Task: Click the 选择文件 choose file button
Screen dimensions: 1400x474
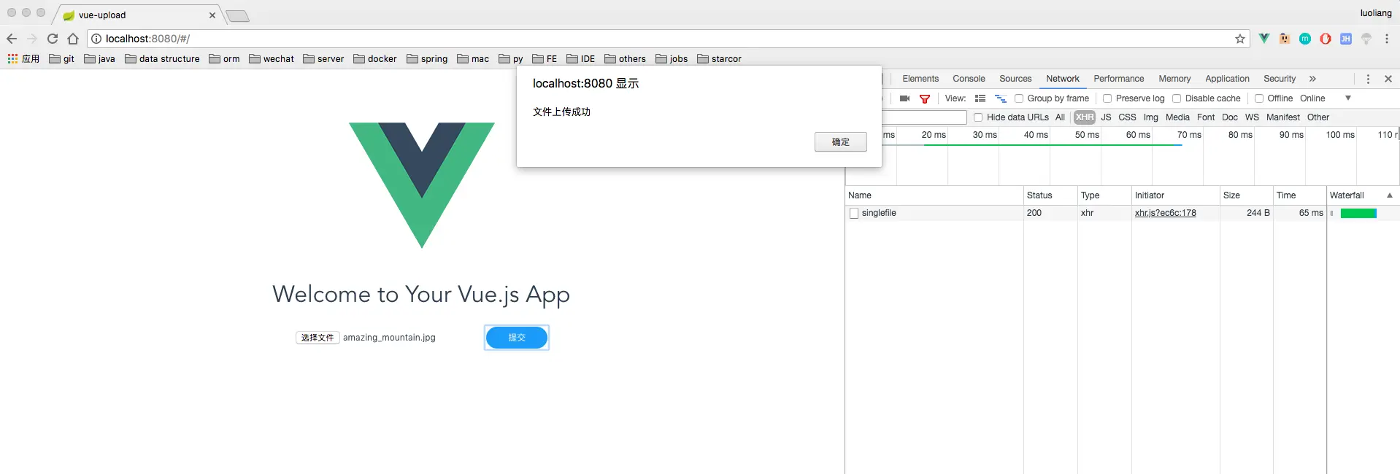Action: coord(318,338)
